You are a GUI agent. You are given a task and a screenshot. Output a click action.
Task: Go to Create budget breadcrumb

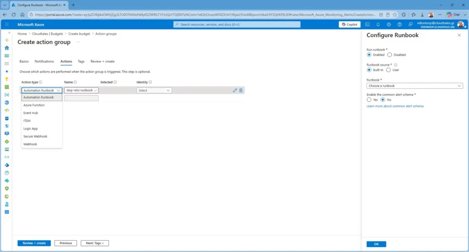(x=79, y=34)
